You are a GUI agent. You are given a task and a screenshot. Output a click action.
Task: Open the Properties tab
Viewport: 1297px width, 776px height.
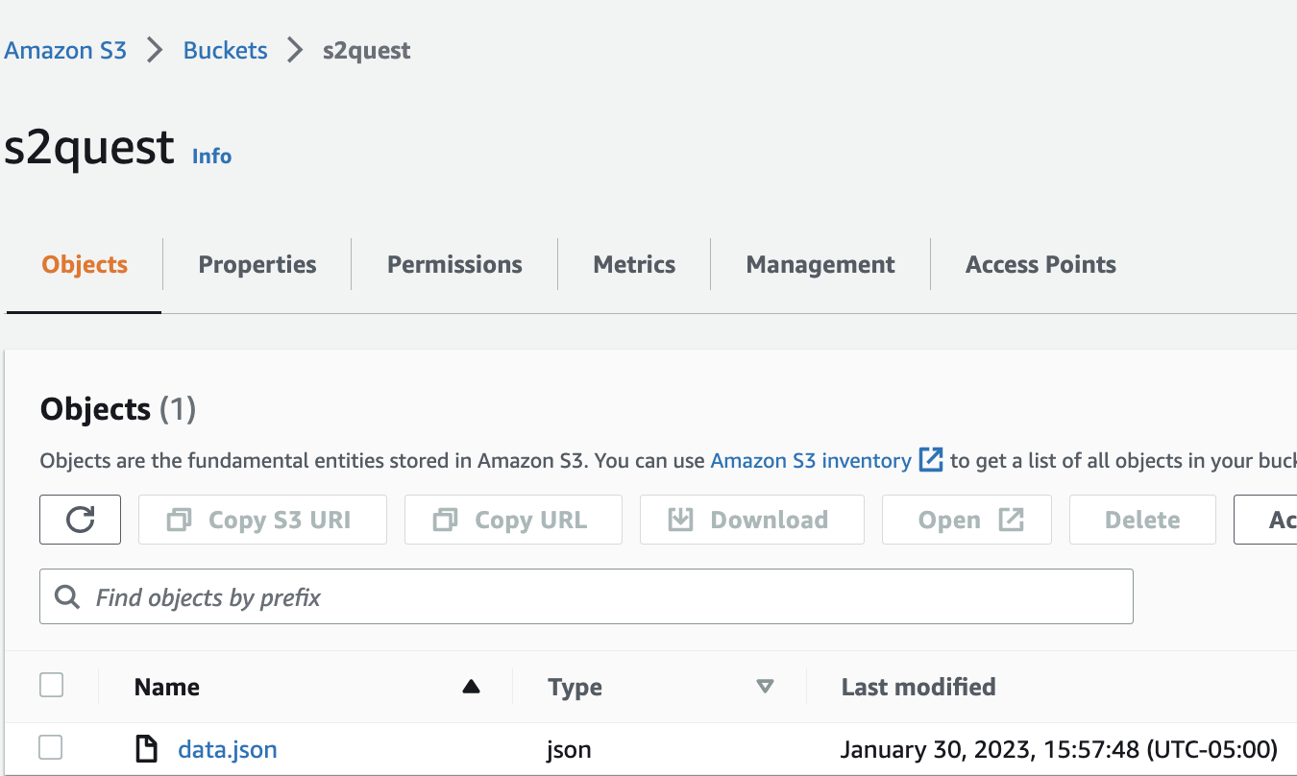coord(257,265)
